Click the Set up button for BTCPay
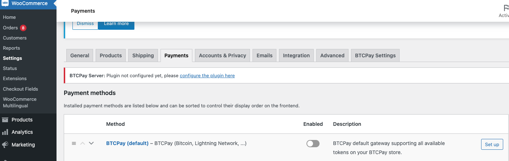The height and width of the screenshot is (161, 509). 492,144
